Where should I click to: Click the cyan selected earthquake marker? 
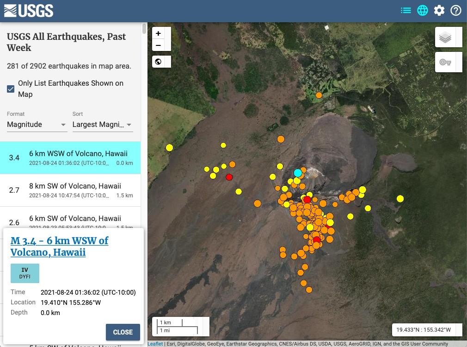(298, 173)
